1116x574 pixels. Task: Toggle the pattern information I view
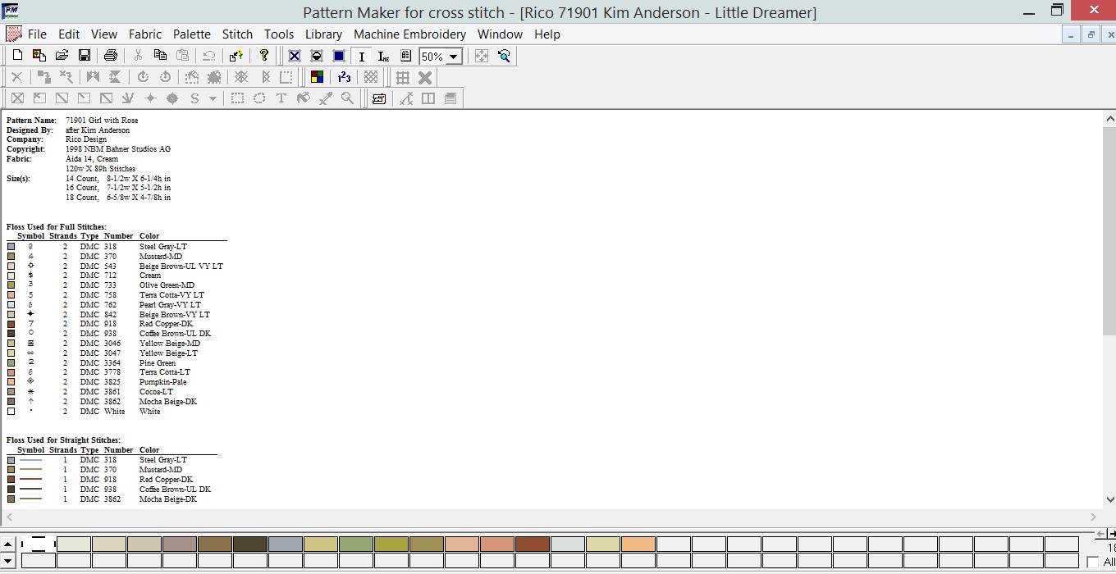[361, 56]
